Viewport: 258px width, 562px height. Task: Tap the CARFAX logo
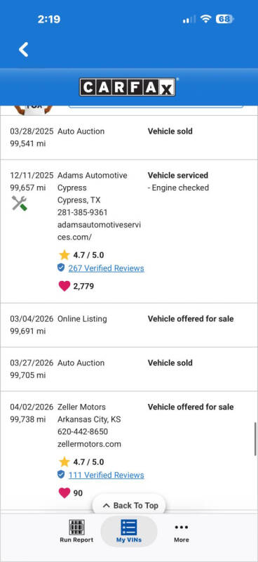point(128,87)
